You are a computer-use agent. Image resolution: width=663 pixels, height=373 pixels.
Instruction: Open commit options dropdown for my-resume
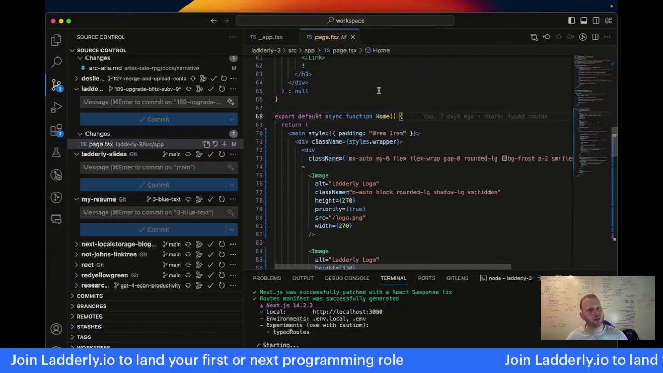pos(232,230)
